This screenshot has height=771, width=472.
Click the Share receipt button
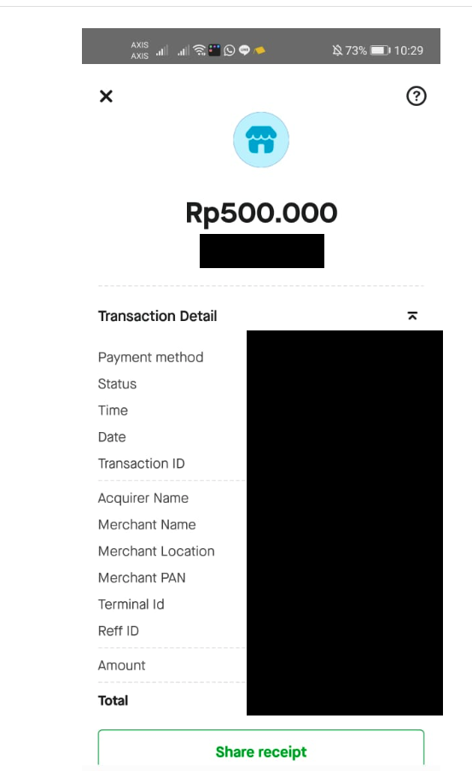click(x=261, y=750)
